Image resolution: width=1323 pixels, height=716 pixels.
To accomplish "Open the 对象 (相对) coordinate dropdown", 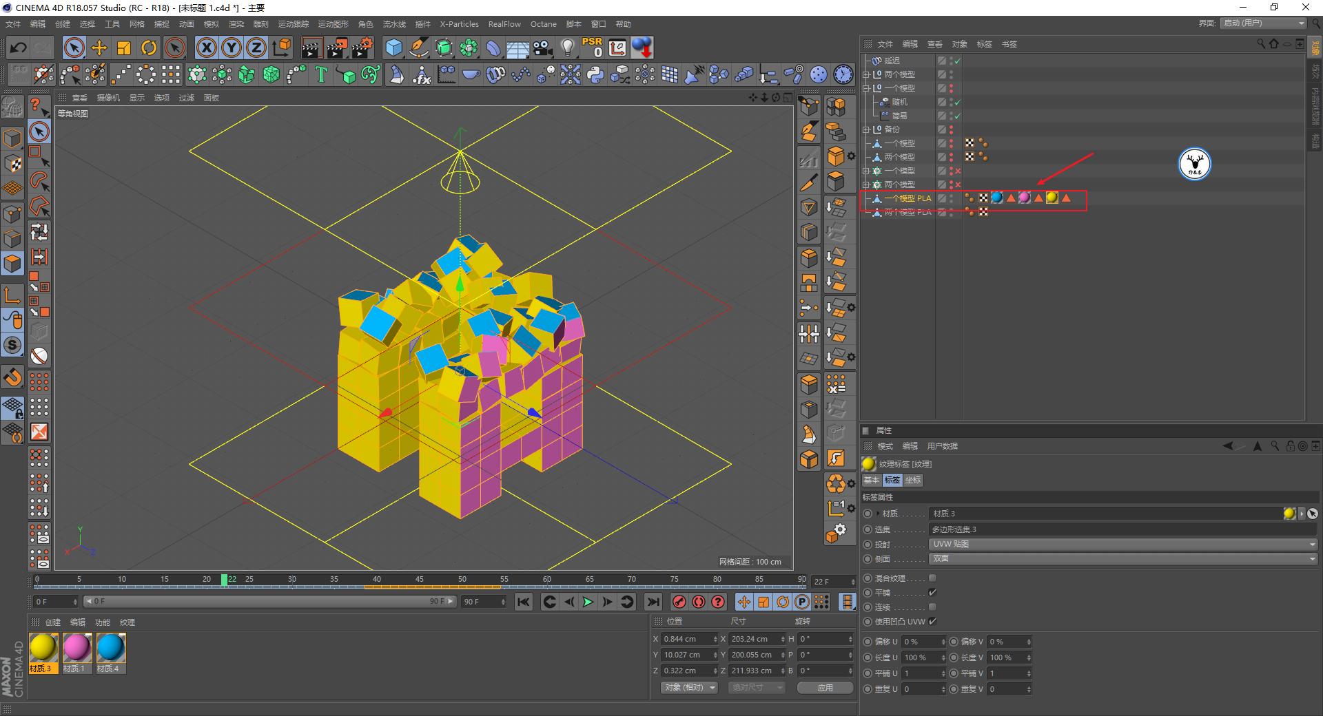I will click(689, 688).
